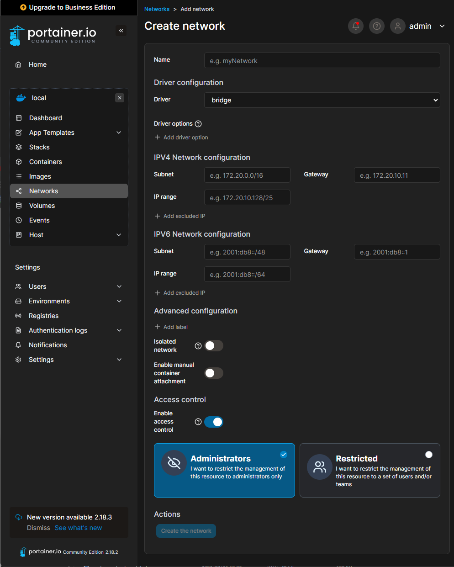The width and height of the screenshot is (454, 567).
Task: Click the Create the network button
Action: pyautogui.click(x=186, y=531)
